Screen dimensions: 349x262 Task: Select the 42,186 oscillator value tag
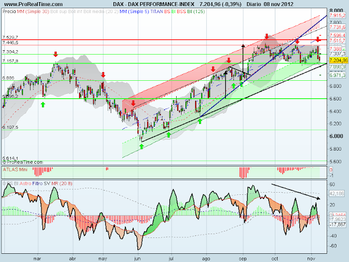coord(336,194)
